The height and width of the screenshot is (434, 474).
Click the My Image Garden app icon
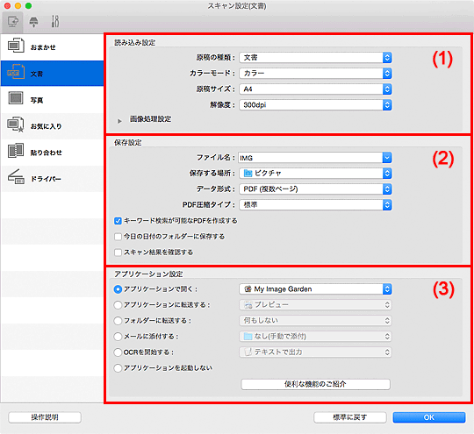[248, 289]
